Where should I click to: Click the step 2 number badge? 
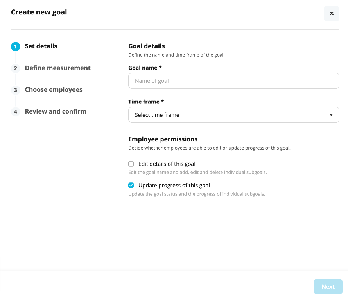tap(16, 68)
